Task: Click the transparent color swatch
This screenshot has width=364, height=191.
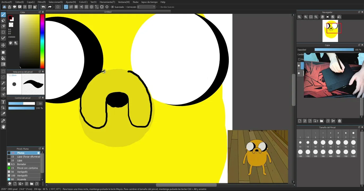Action: [x=11, y=25]
